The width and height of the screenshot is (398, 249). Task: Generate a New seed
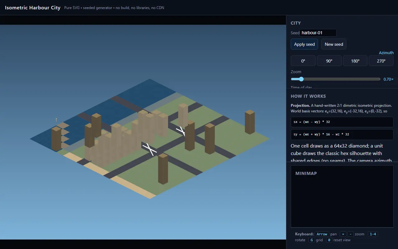pos(334,44)
